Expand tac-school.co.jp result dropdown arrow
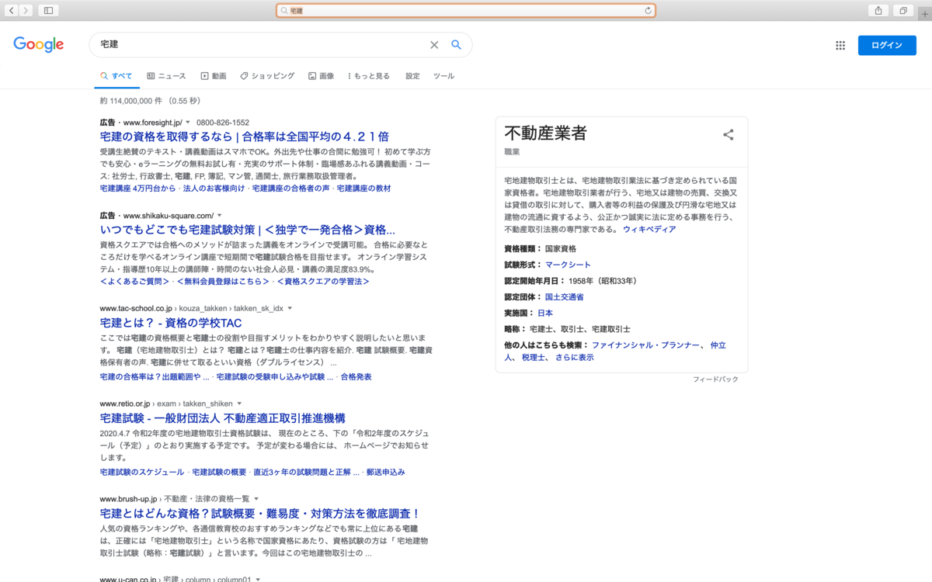The image size is (932, 582). click(x=290, y=308)
